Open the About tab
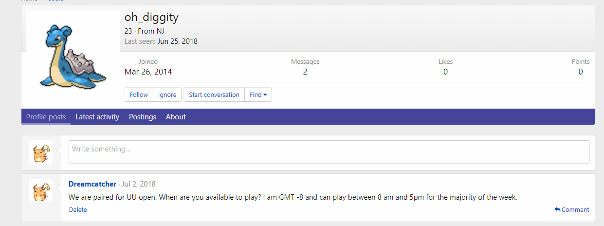604x226 pixels. tap(176, 117)
